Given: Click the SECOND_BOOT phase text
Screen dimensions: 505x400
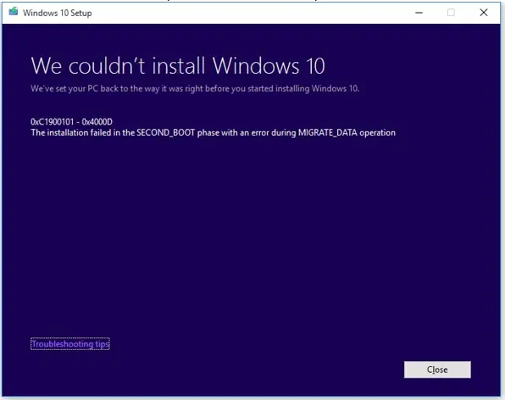Looking at the screenshot, I should (166, 133).
